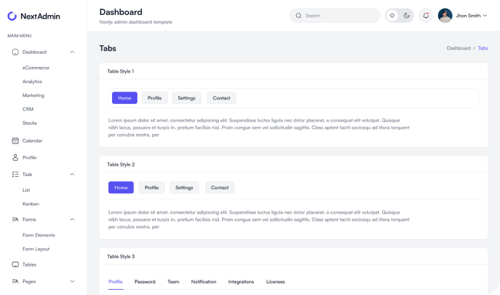Click the Tables icon in sidebar
The height and width of the screenshot is (295, 500).
(15, 264)
